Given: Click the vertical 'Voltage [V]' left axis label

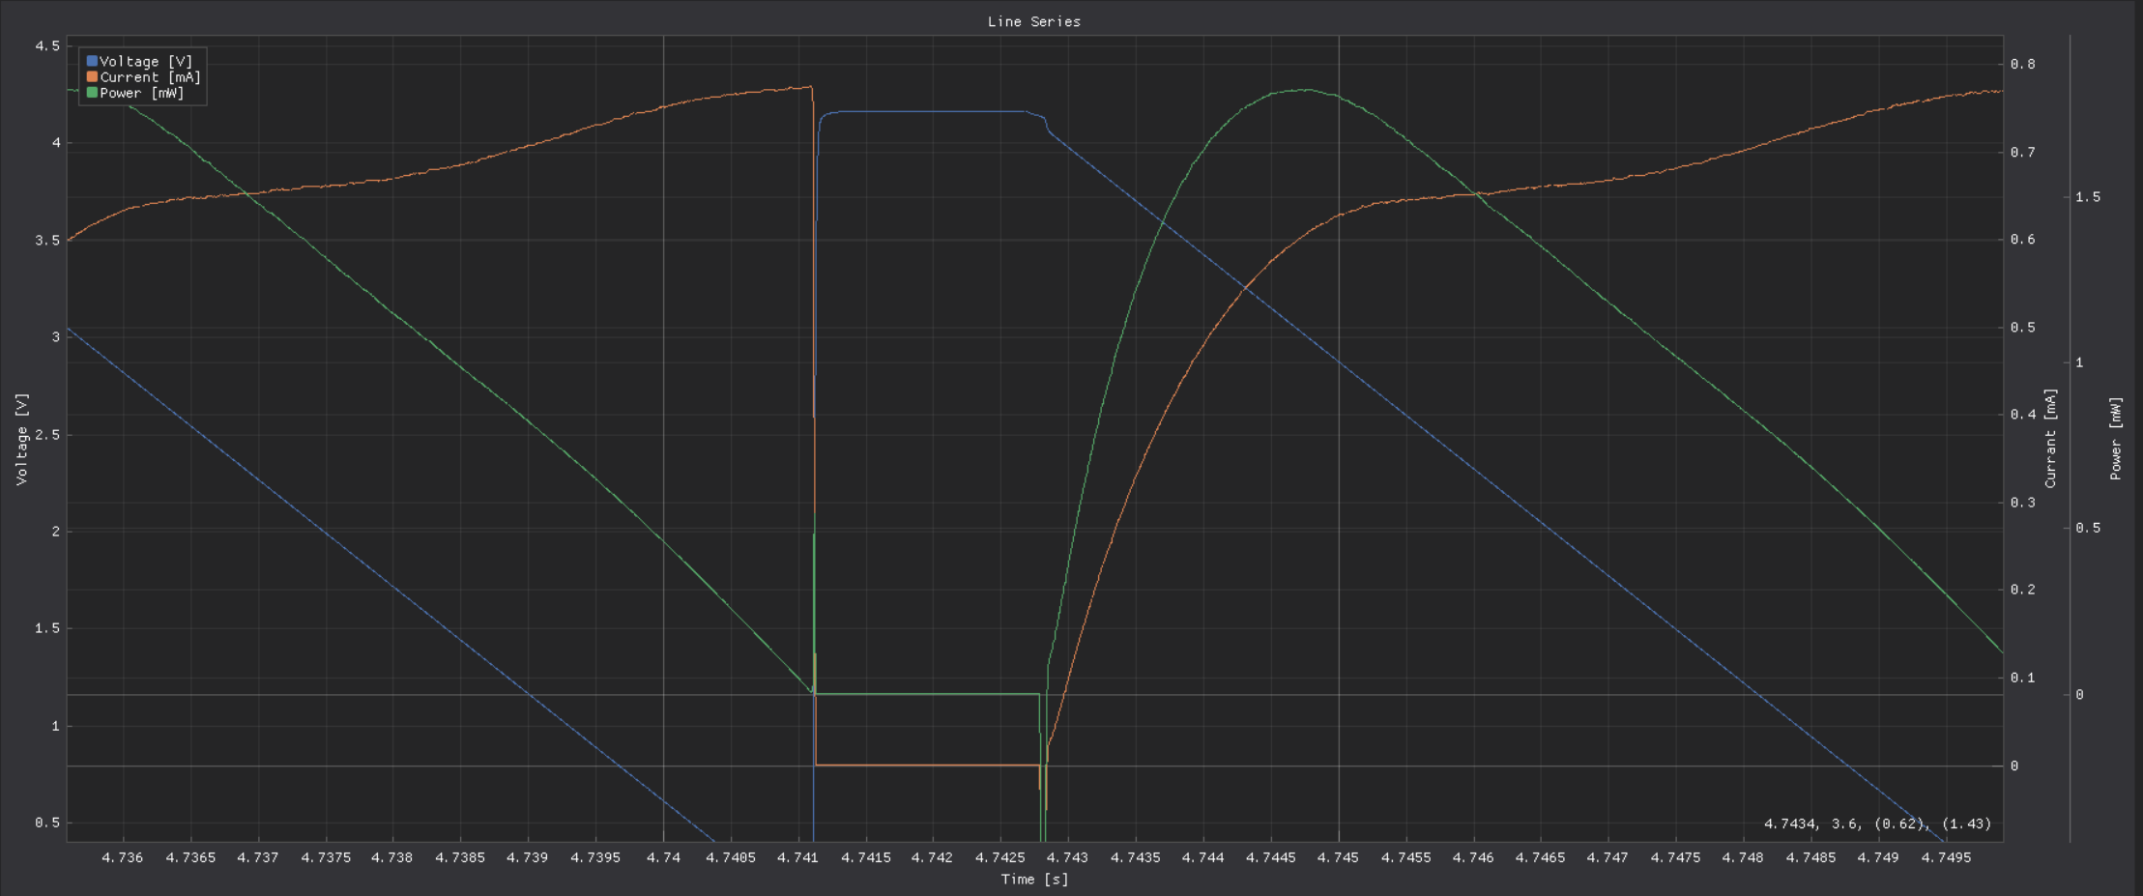Looking at the screenshot, I should point(21,439).
